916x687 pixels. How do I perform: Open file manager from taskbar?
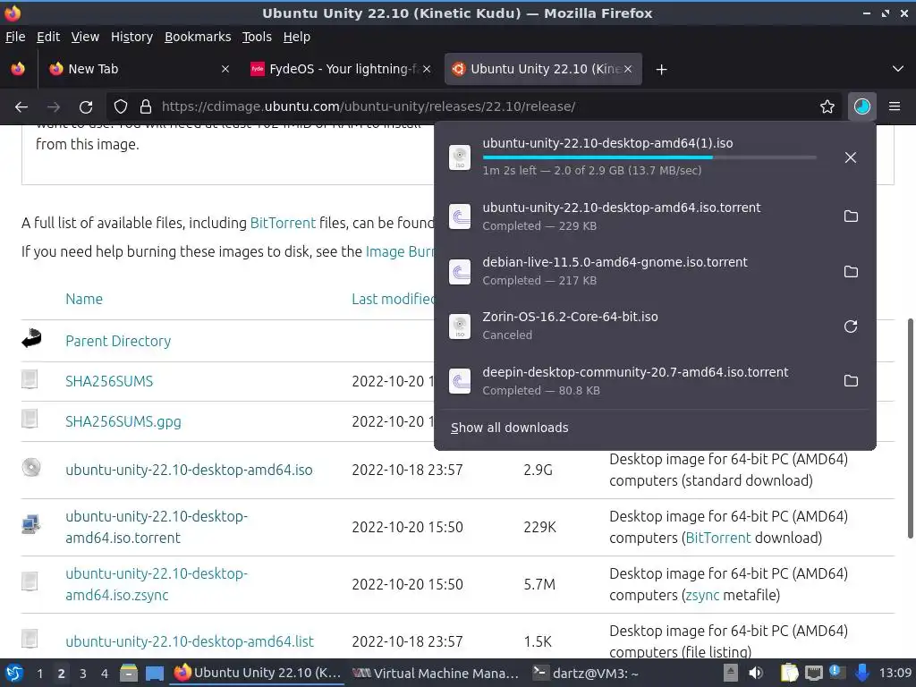click(129, 673)
